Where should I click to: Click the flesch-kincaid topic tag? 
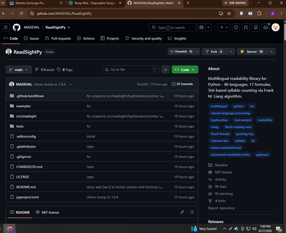(220, 134)
